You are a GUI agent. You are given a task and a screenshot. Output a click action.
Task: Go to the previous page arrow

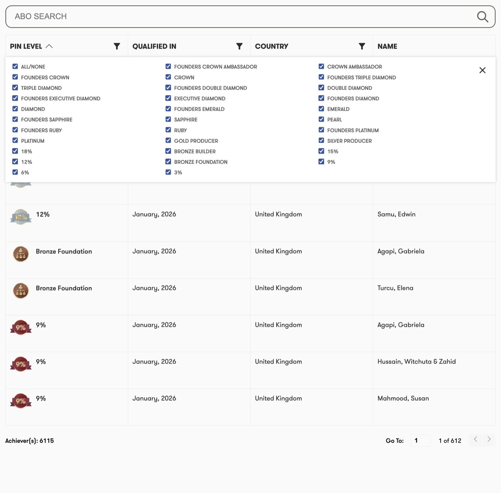[x=475, y=439]
